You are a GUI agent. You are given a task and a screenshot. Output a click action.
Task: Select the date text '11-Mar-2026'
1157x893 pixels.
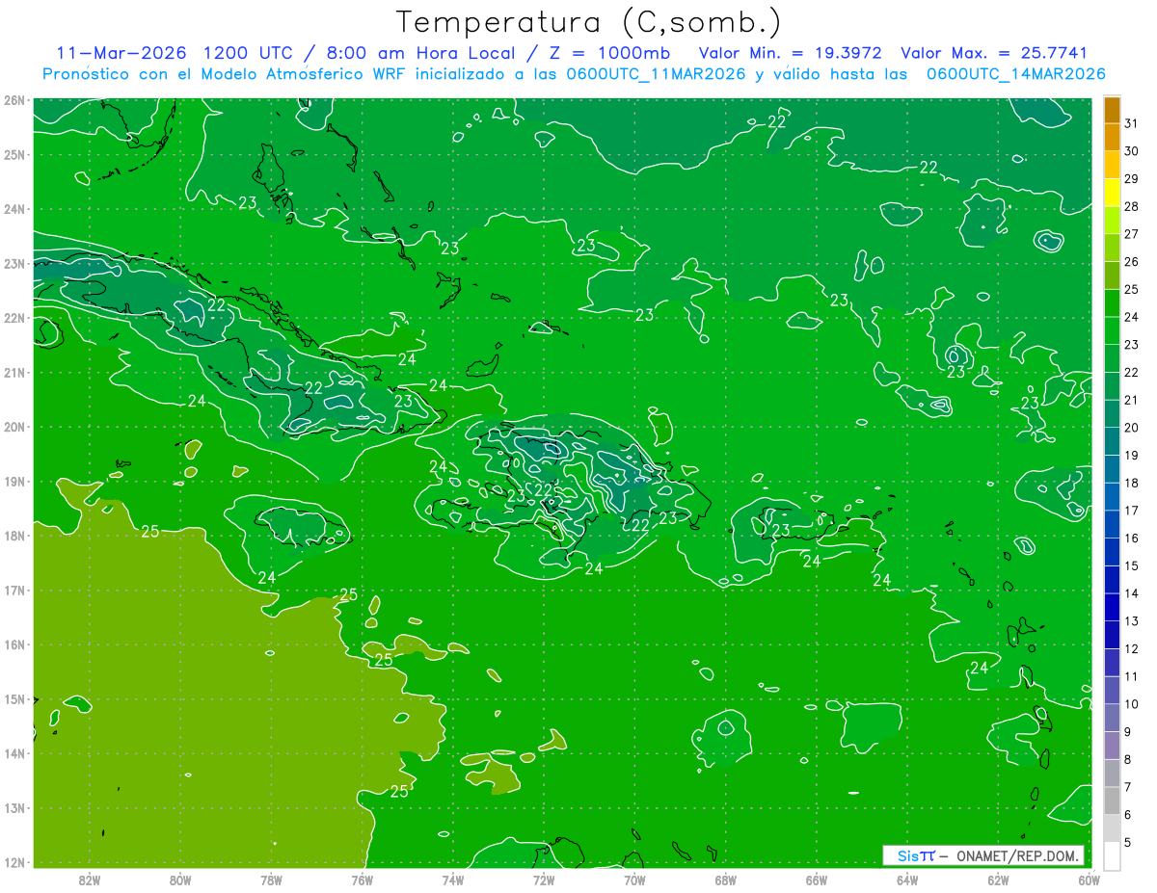click(x=120, y=53)
